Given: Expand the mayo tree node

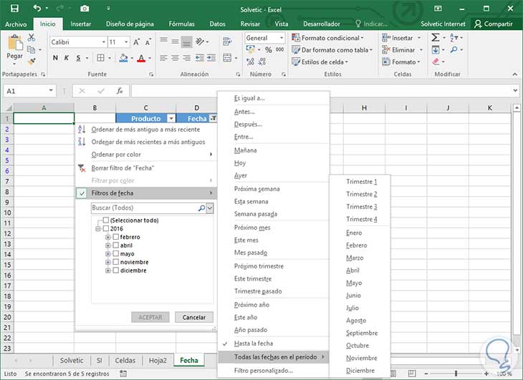Looking at the screenshot, I should (x=108, y=254).
